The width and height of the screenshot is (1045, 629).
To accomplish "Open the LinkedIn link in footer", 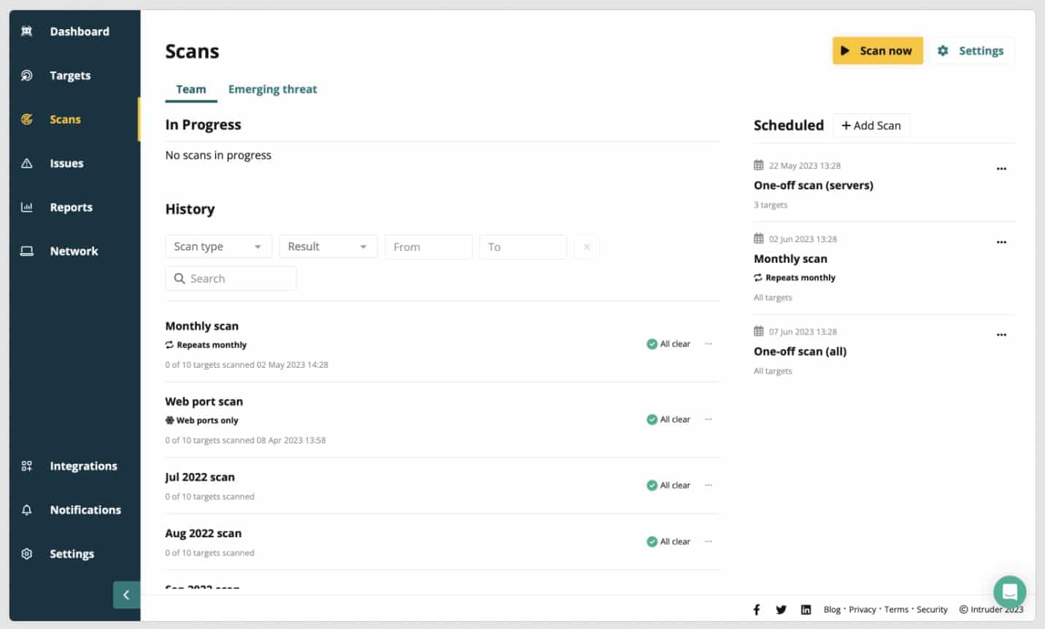I will click(x=806, y=609).
